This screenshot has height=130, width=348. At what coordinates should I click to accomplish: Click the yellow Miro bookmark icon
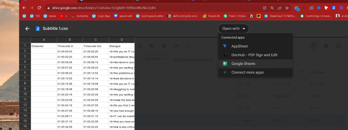[x=258, y=16]
